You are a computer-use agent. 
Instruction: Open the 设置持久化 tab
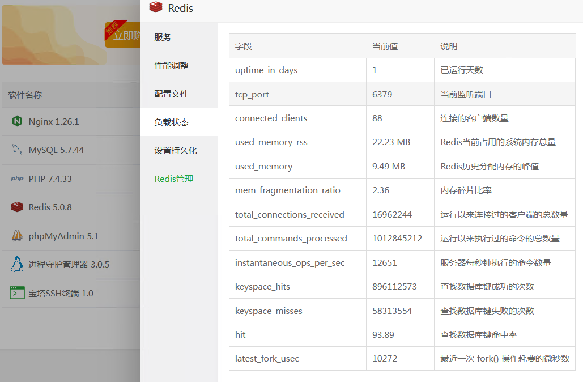tap(179, 150)
